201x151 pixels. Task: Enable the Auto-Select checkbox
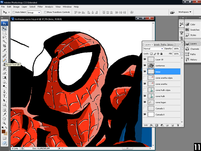click(14, 12)
